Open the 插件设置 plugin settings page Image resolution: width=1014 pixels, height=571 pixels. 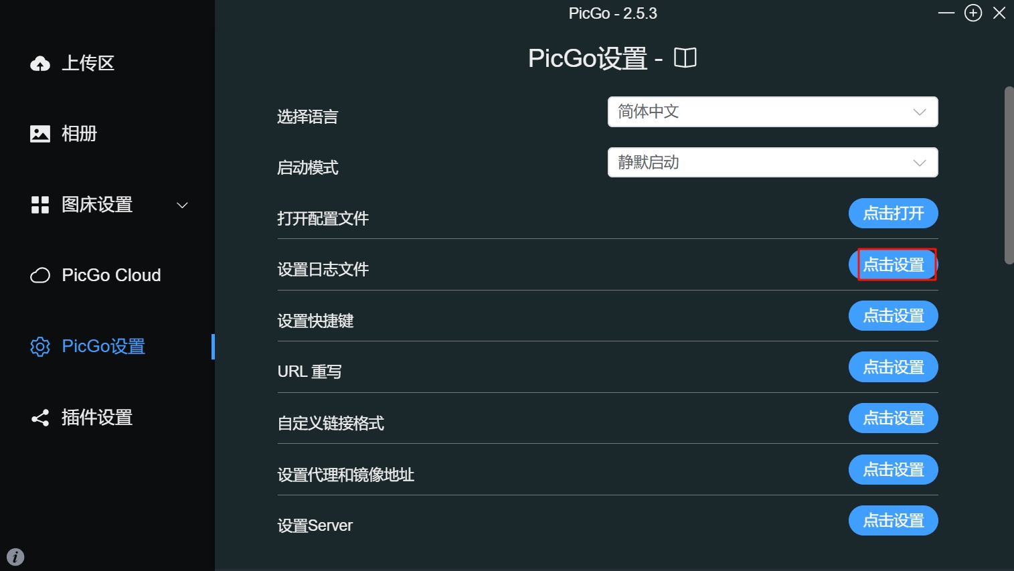[x=97, y=418]
